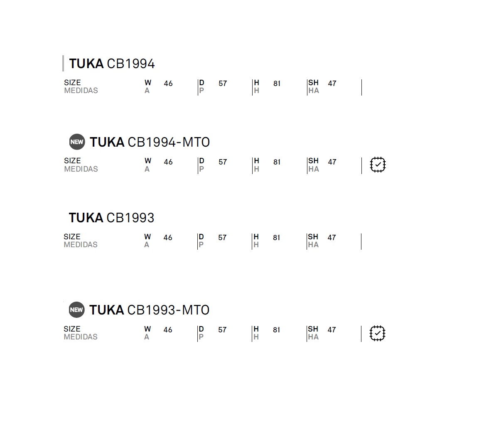Screen dimensions: 484x430
Task: Click the NEW badge beside TUKA CB1994-MTO
Action: [x=77, y=142]
